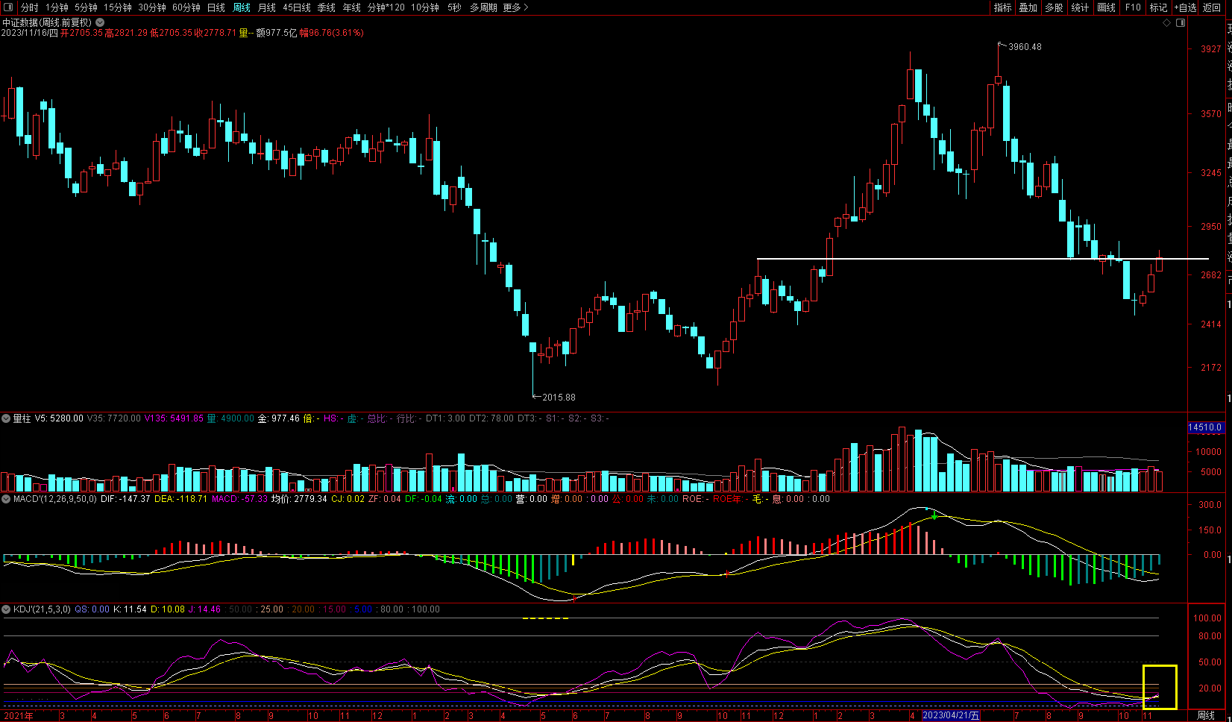Image resolution: width=1232 pixels, height=722 pixels.
Task: Switch to 年线 yearly chart
Action: [x=351, y=7]
